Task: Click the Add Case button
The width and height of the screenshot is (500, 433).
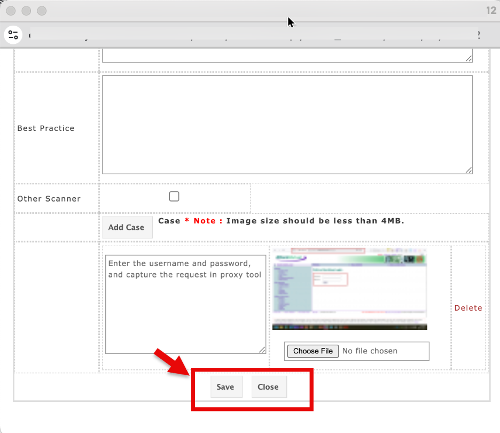Action: 127,227
